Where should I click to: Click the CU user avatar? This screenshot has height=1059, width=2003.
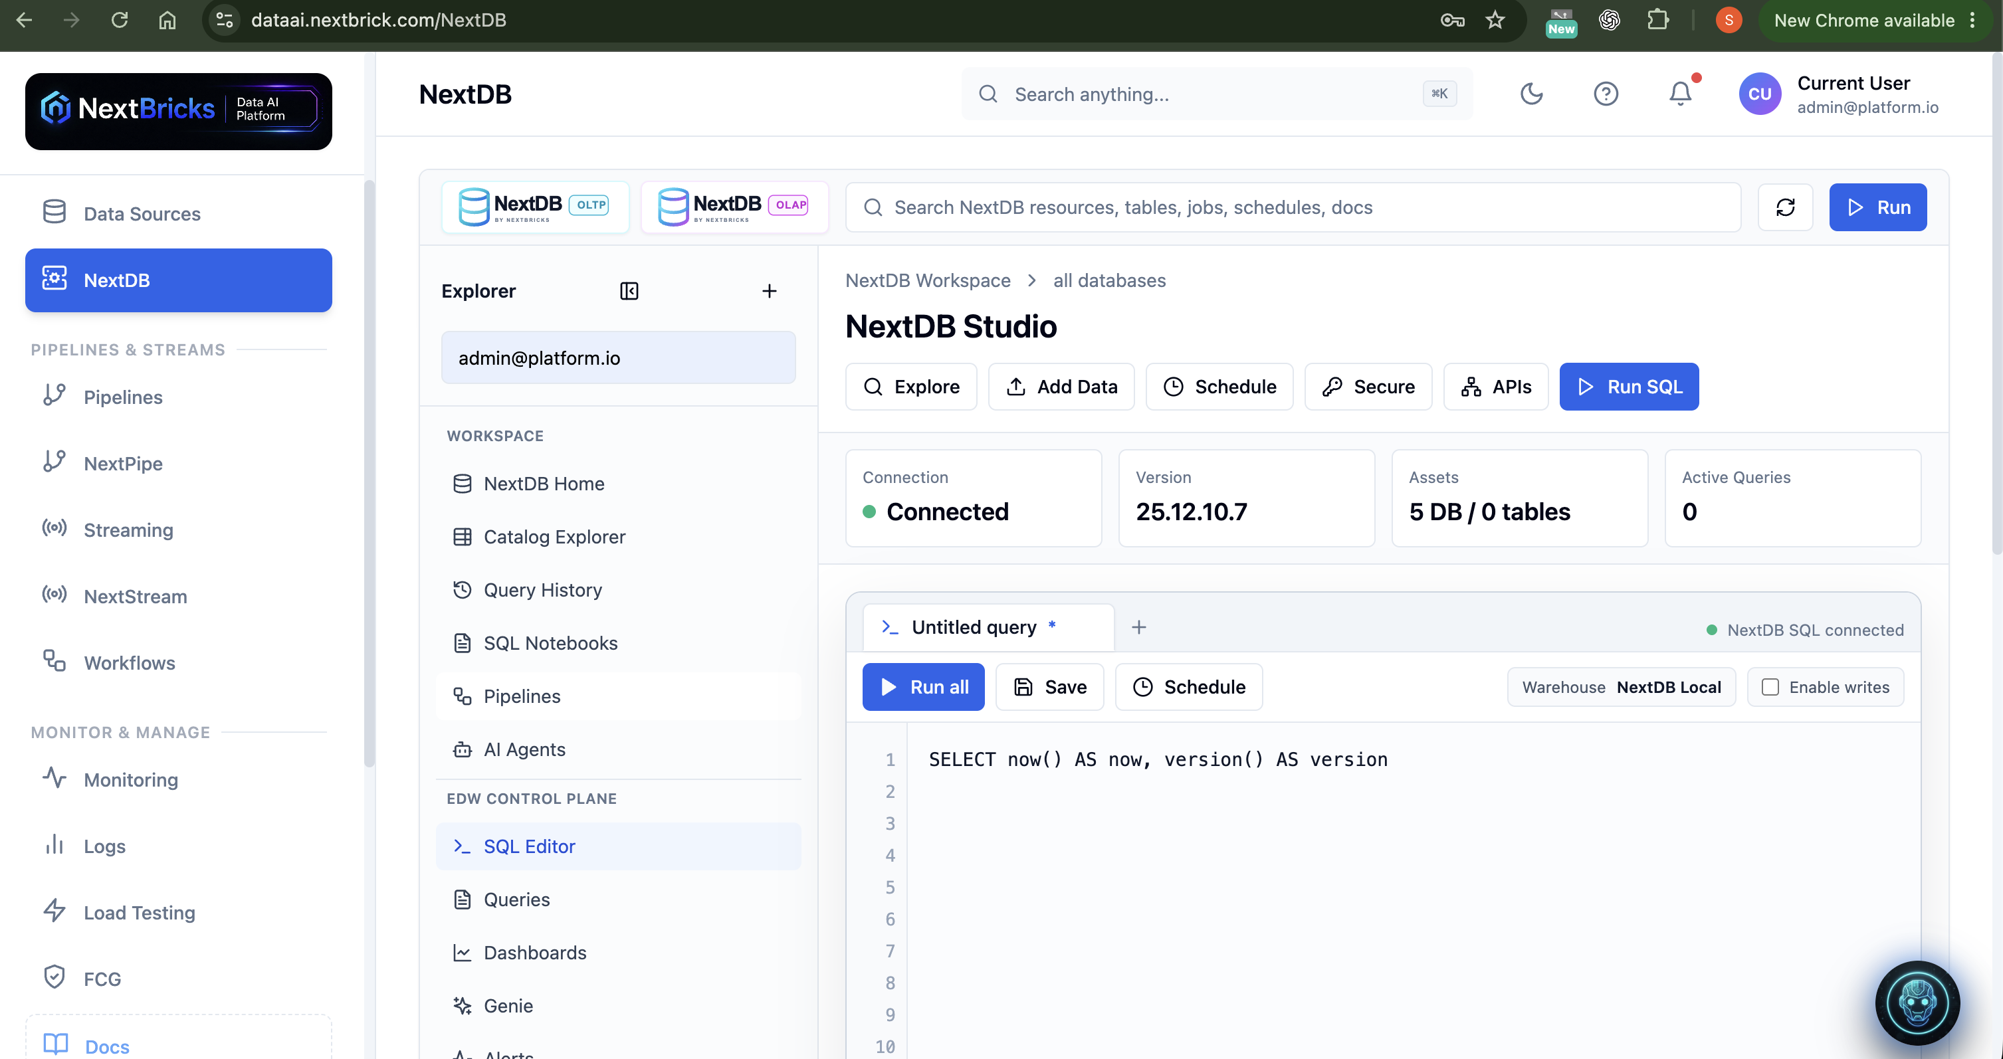[x=1760, y=93]
